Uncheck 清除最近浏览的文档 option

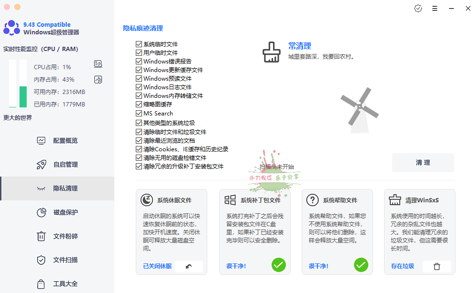pos(139,141)
